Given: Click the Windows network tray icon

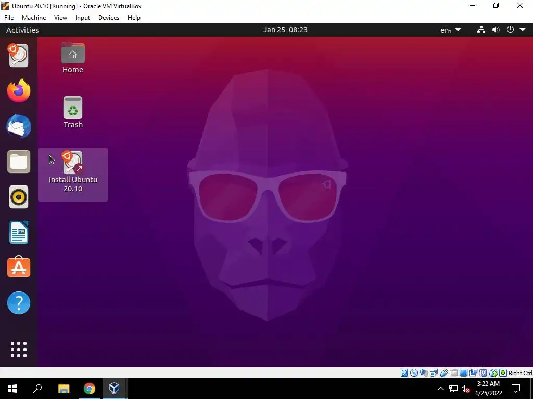Looking at the screenshot, I should point(453,389).
